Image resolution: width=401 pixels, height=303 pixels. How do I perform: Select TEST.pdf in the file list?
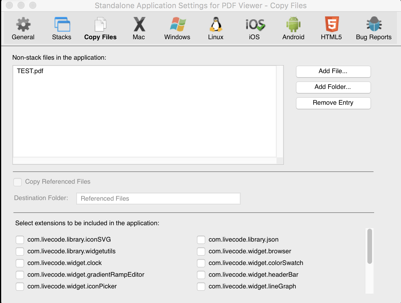coord(30,71)
